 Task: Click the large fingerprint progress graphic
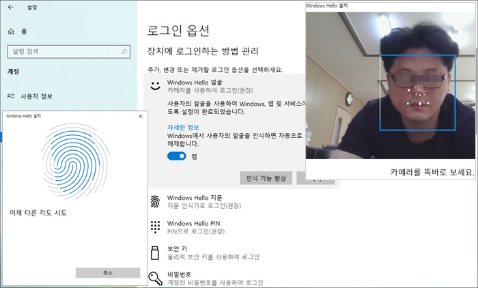75,161
